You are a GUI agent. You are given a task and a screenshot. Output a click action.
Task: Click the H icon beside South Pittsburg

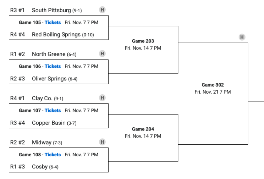(102, 10)
